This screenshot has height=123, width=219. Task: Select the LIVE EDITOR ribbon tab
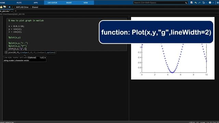[x=52, y=3]
